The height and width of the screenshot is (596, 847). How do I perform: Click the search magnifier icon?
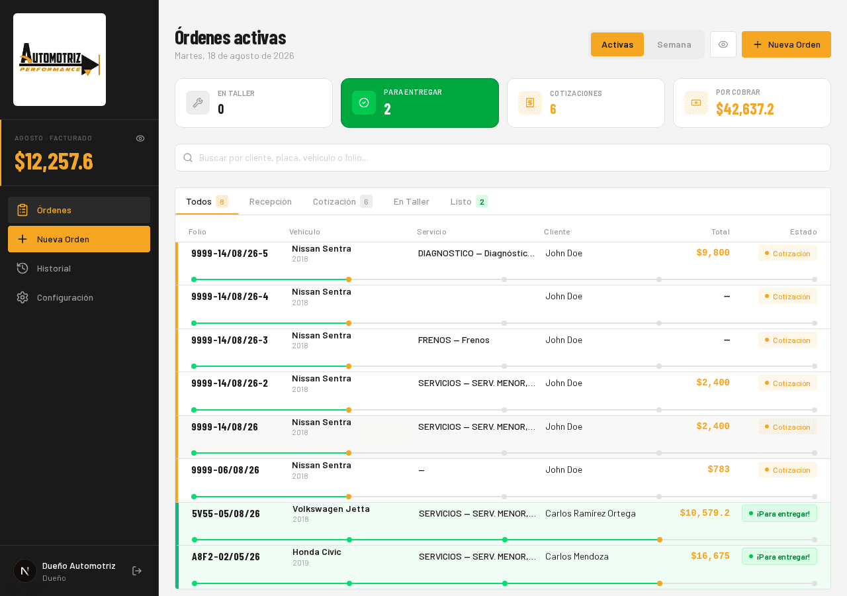click(188, 158)
